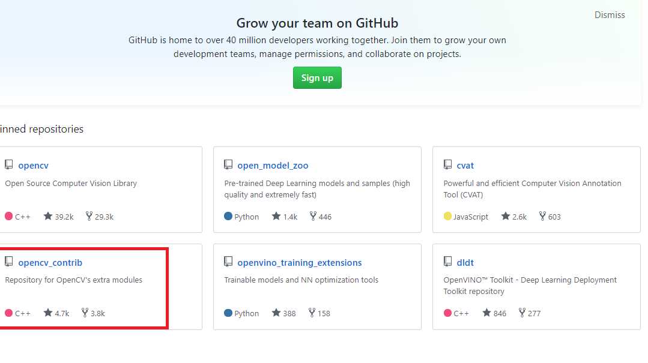Click the yellow JavaScript language dot in cvat card

pos(447,216)
